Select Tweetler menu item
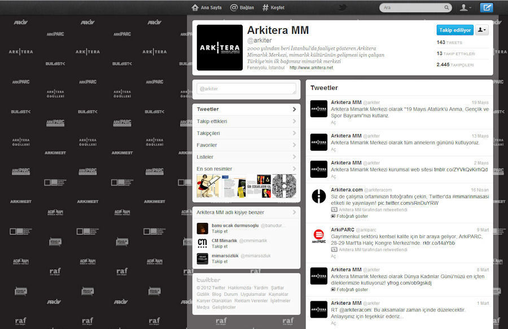This screenshot has width=508, height=329. 246,109
